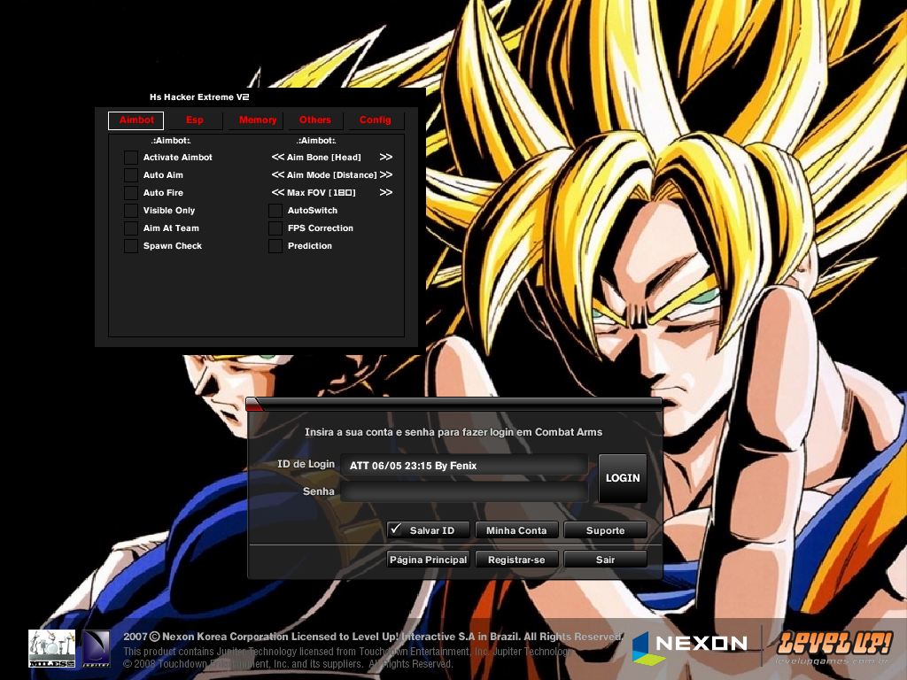907x680 pixels.
Task: Cycle Aim Bone forward with right arrows
Action: (388, 158)
